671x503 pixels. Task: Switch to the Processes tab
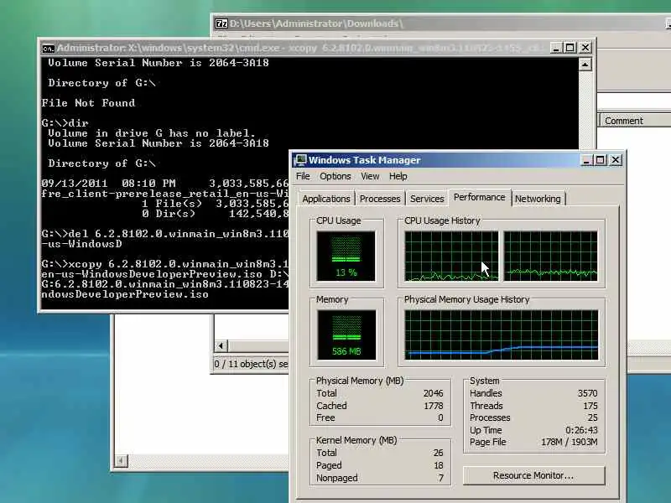click(380, 199)
